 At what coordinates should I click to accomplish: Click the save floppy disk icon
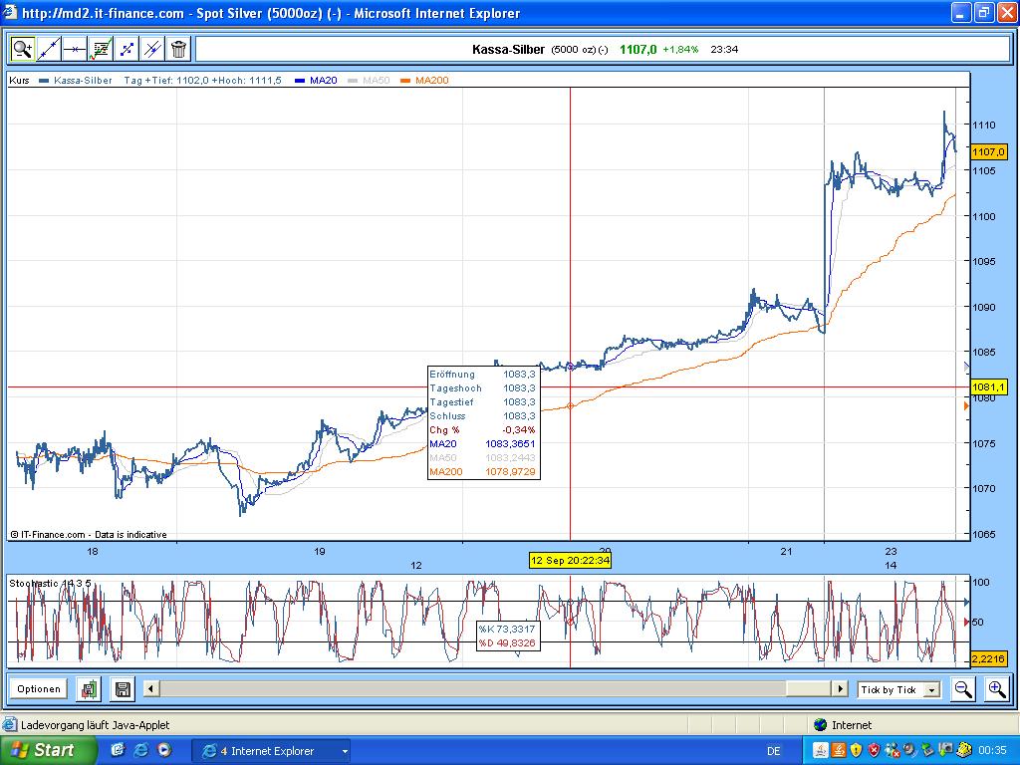coord(123,689)
